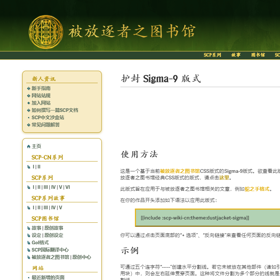
Task: Open 原创中心 next to 被放逐者之图书馆 in sidebar
Action: tap(82, 257)
